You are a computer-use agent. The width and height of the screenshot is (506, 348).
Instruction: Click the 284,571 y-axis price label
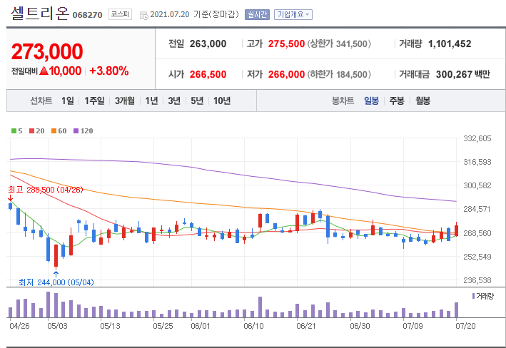pyautogui.click(x=477, y=209)
